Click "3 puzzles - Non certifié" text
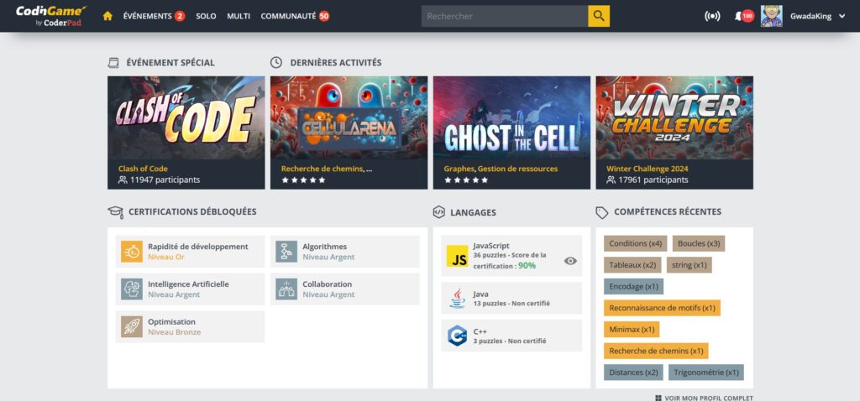This screenshot has width=860, height=401. point(510,341)
